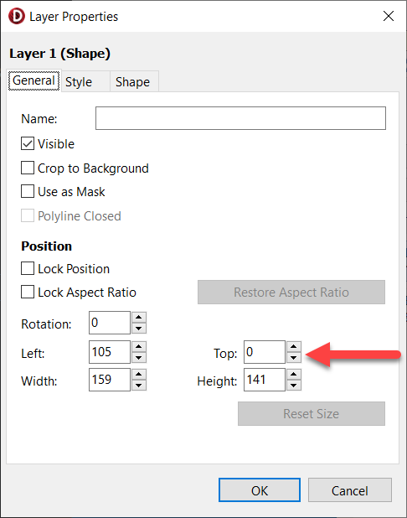Enable Lock Aspect Ratio
The width and height of the screenshot is (407, 518).
point(28,292)
